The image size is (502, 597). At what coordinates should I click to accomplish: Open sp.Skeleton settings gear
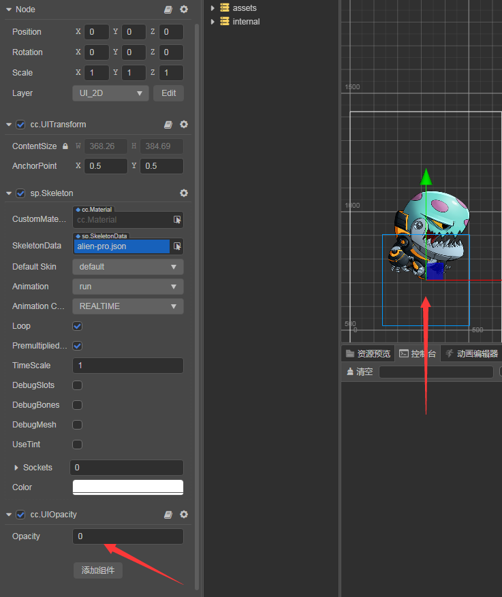tap(184, 193)
